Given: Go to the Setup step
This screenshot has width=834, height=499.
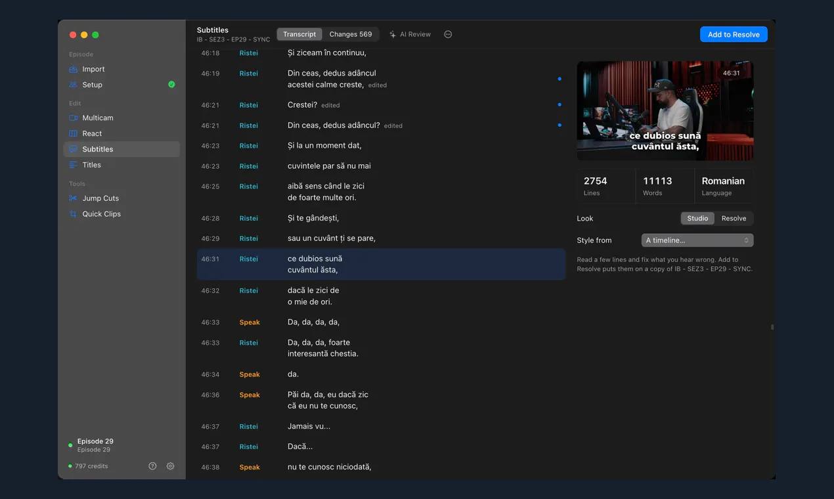Looking at the screenshot, I should [x=121, y=85].
